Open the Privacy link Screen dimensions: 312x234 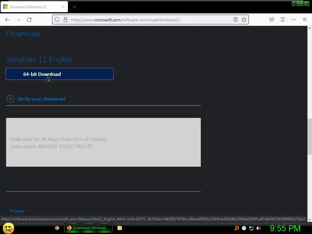tap(17, 211)
